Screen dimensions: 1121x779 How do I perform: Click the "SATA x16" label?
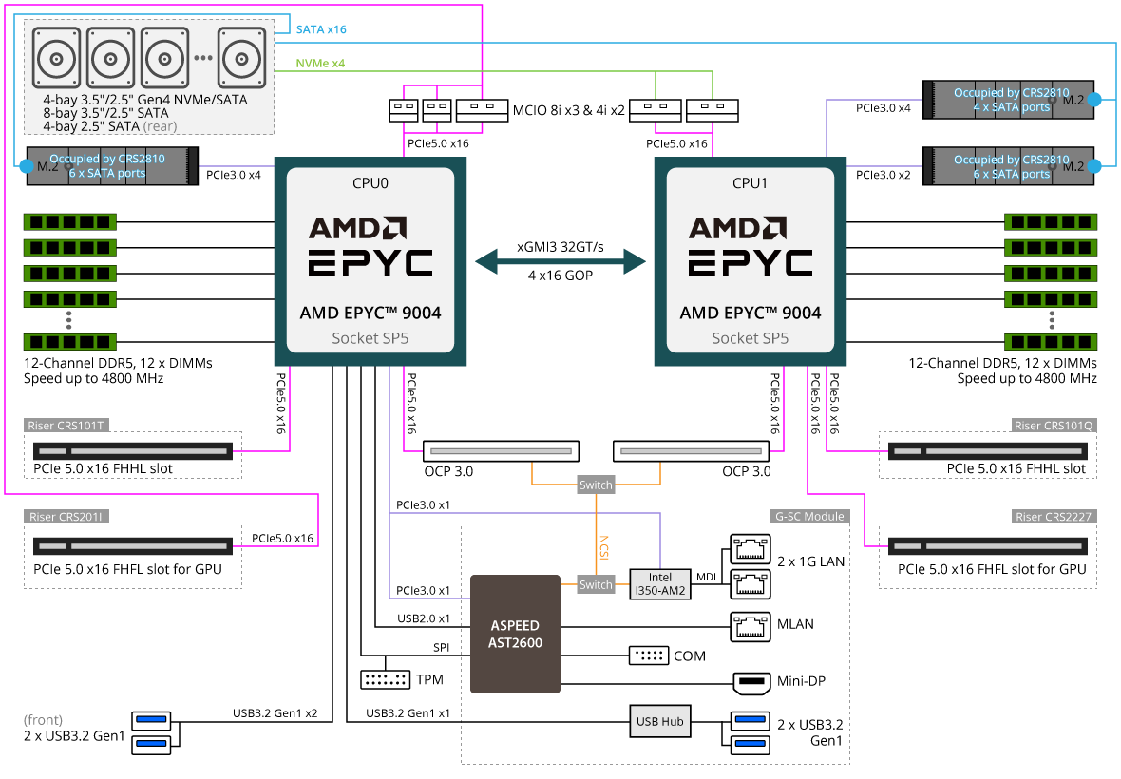[x=321, y=29]
